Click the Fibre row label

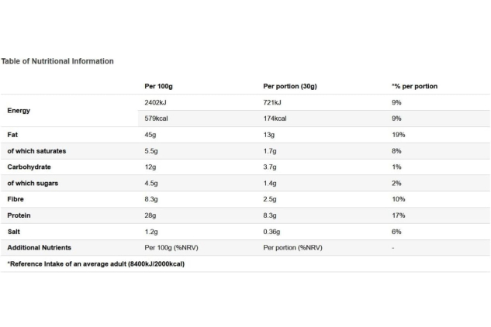pyautogui.click(x=16, y=199)
